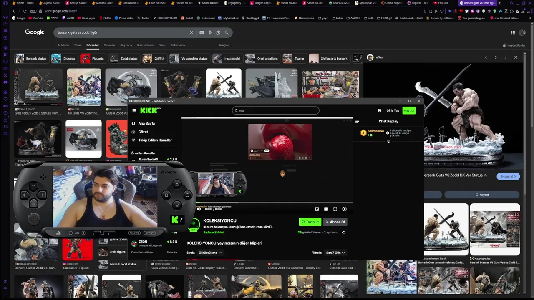Toggle theater mode on the Kick clip

coord(326,209)
